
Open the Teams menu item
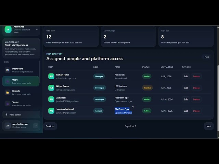(x=21, y=104)
